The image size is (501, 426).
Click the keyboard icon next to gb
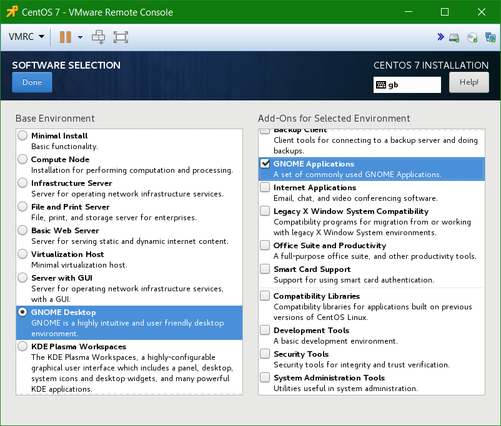(x=381, y=85)
